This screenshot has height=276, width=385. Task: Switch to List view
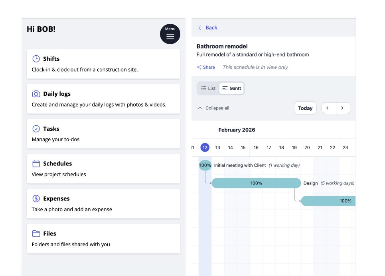point(208,88)
